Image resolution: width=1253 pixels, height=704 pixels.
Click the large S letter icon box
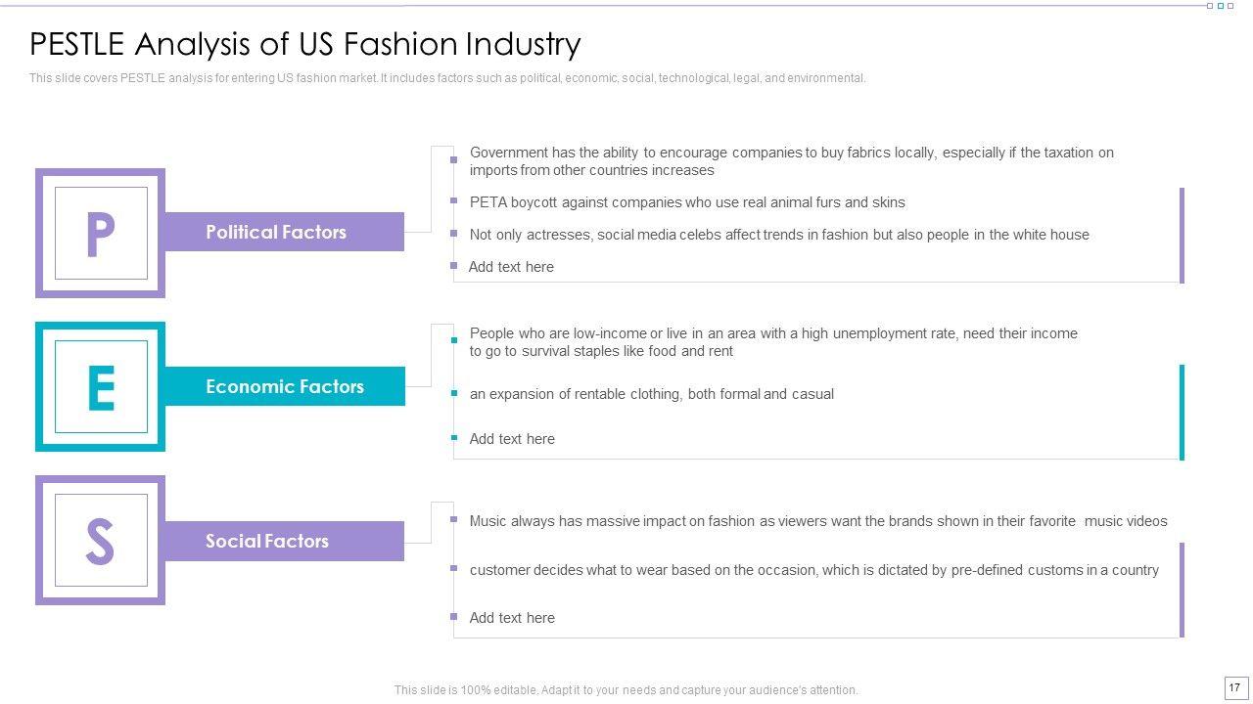coord(100,540)
